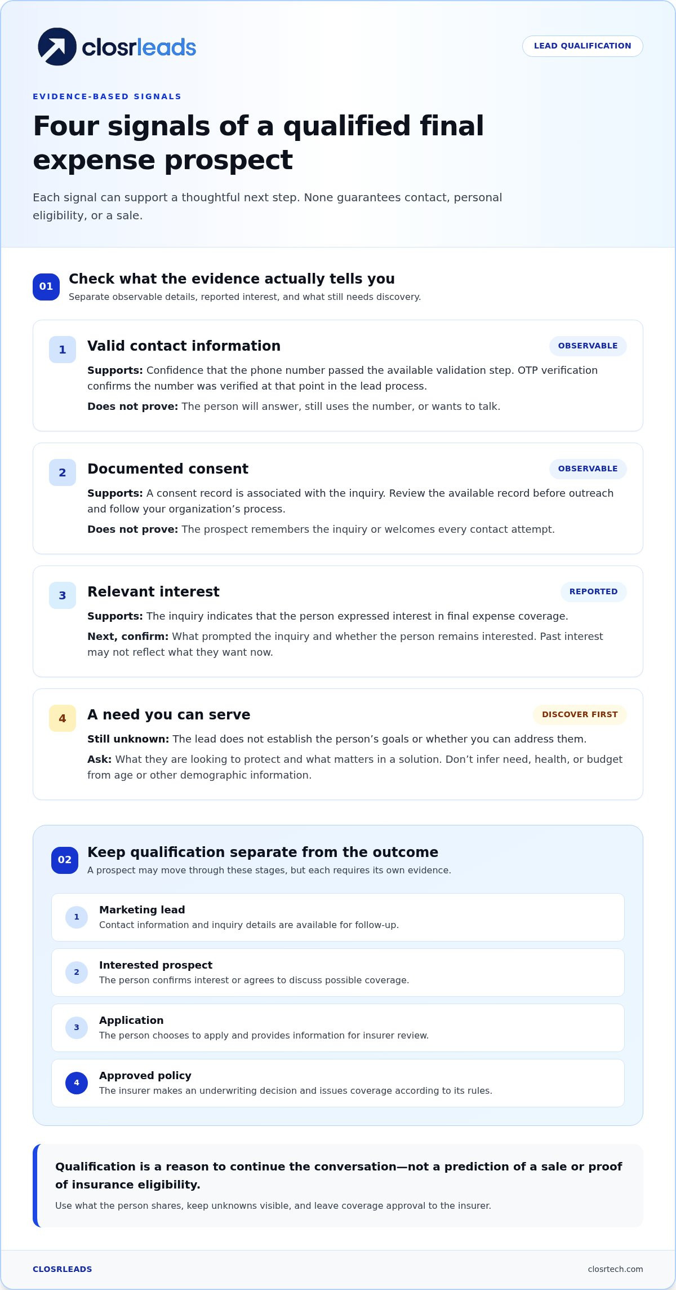676x1290 pixels.
Task: Click the circle 2 icon beside Interested prospect
Action: pos(77,973)
